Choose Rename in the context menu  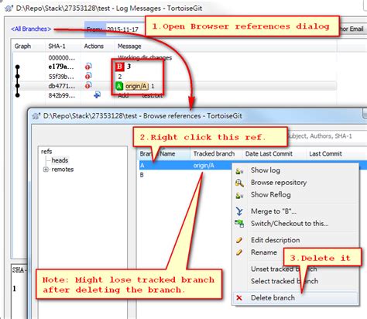pyautogui.click(x=264, y=252)
